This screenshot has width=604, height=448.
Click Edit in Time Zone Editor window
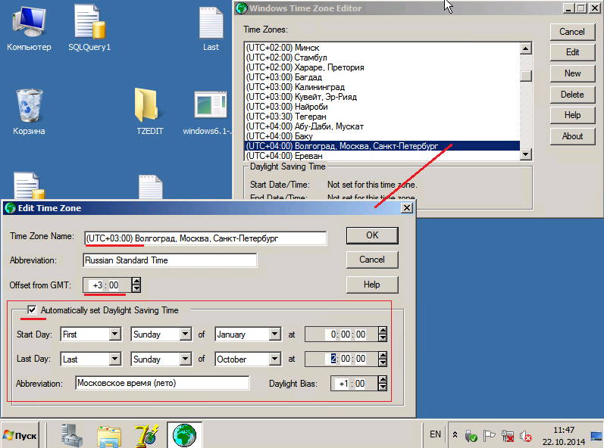tap(572, 52)
